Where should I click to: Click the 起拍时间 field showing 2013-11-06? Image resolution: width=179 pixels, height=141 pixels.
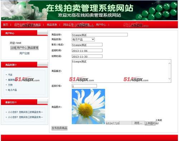click(x=87, y=50)
